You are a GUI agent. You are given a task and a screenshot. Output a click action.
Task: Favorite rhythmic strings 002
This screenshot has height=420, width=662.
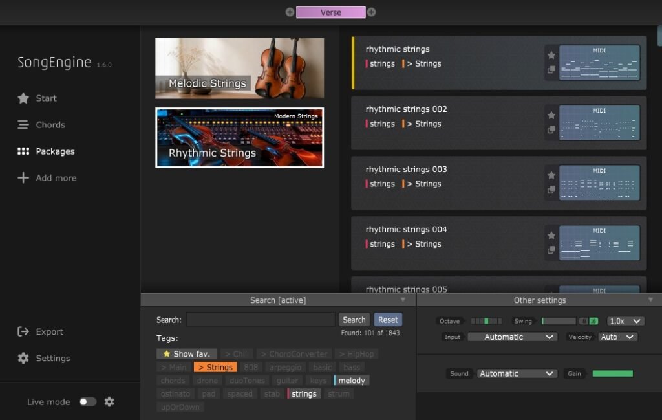click(x=551, y=115)
